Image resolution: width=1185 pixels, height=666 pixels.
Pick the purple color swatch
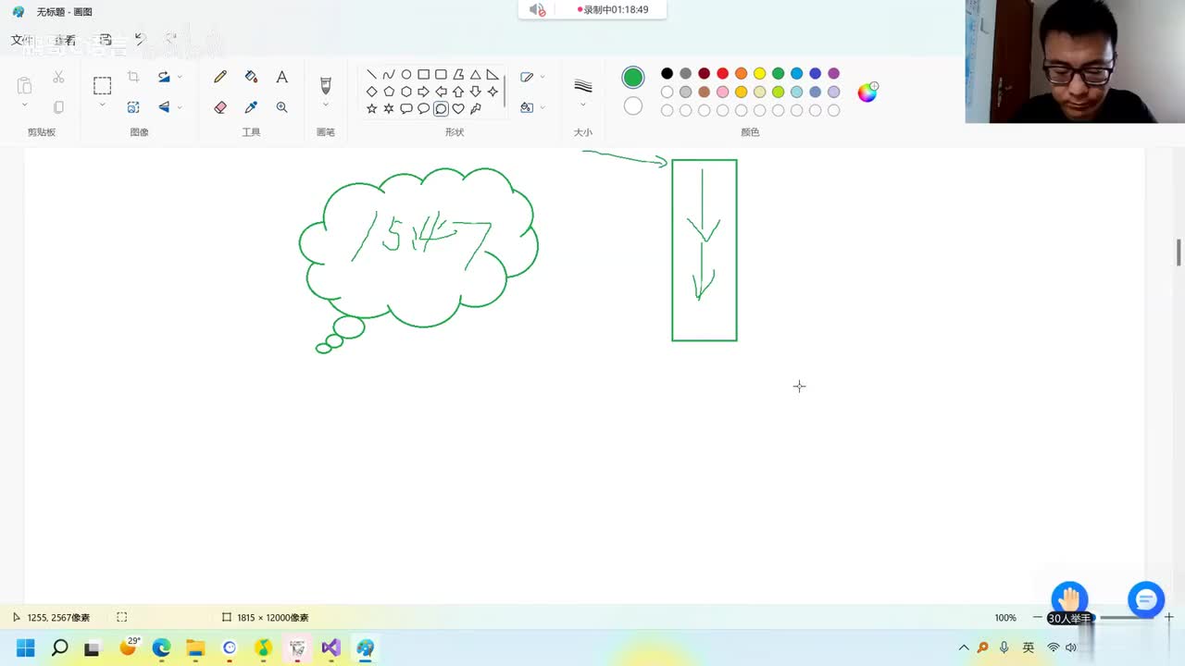(833, 73)
